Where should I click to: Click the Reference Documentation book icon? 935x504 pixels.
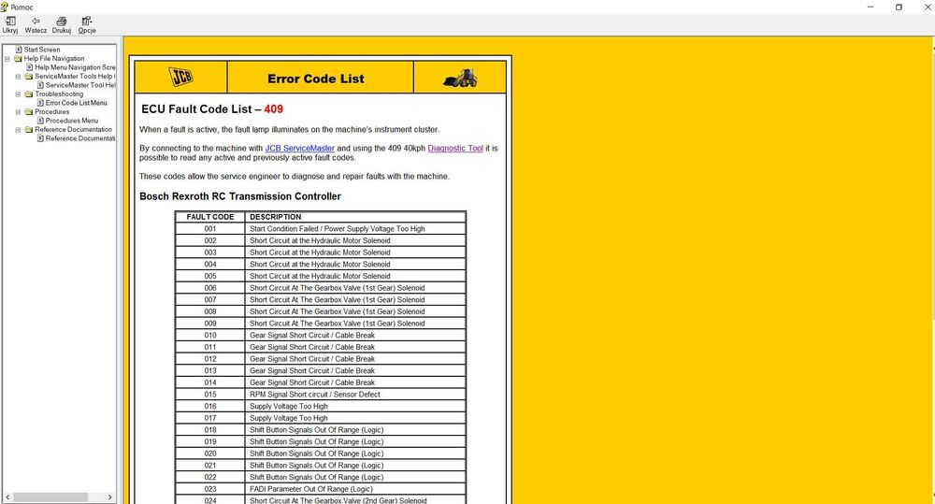coord(29,129)
